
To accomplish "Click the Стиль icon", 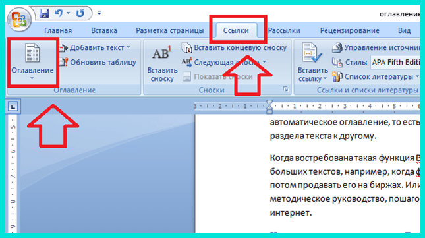I will pos(337,63).
